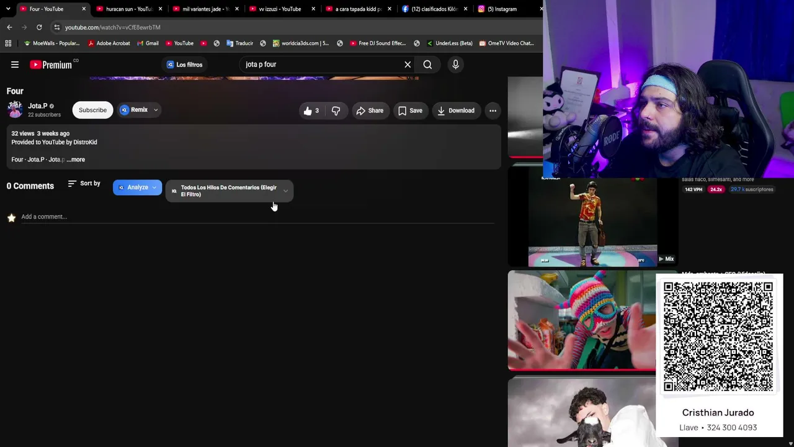This screenshot has width=794, height=447.
Task: Open the OmeTV Video Chat bookmark
Action: (506, 43)
